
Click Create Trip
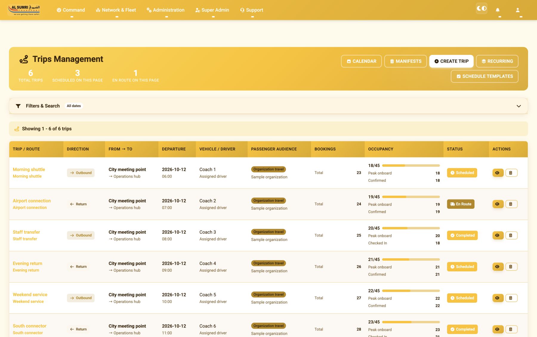coord(451,61)
